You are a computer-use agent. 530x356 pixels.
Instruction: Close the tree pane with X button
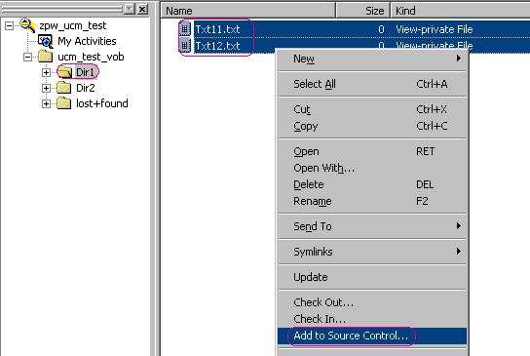click(143, 9)
